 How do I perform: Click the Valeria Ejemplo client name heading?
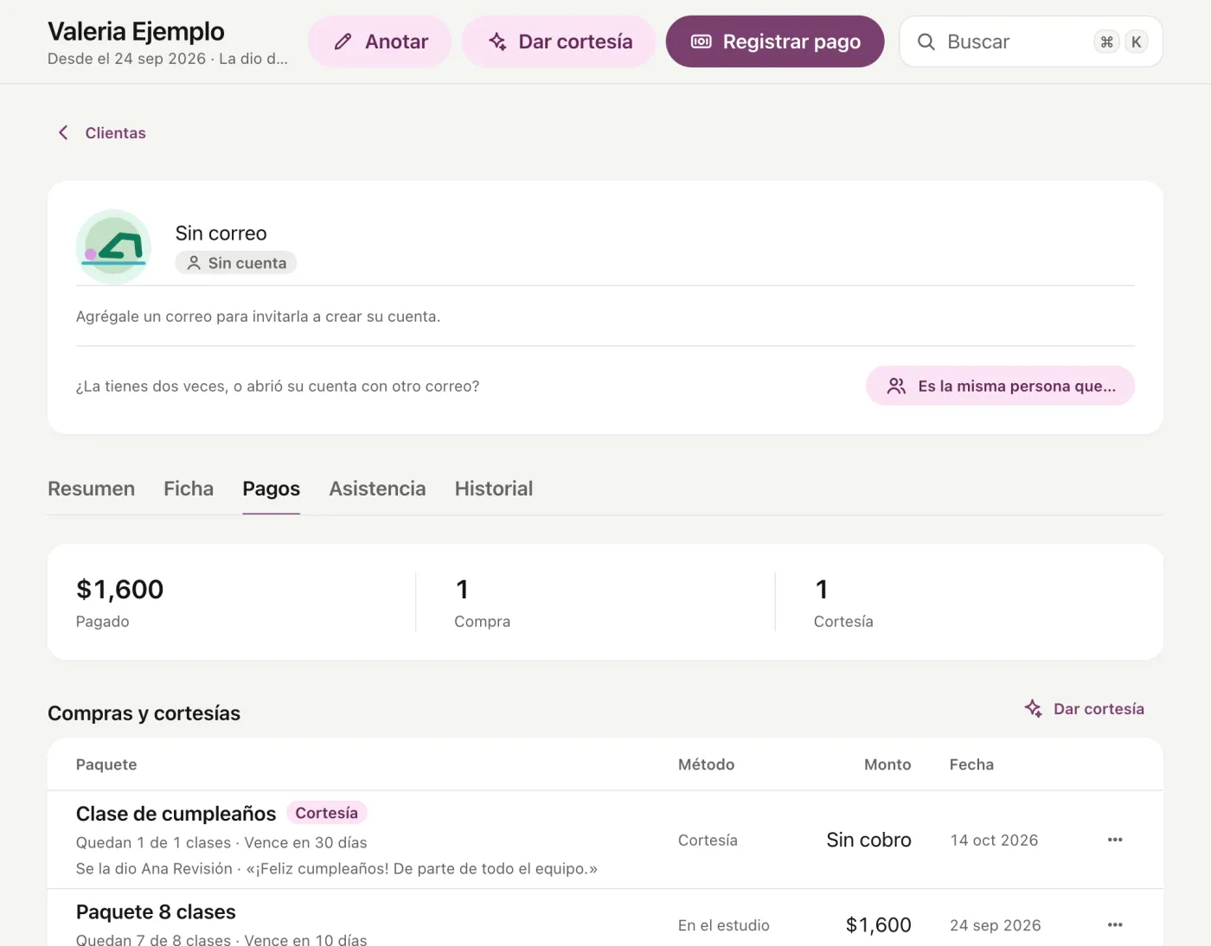click(136, 31)
